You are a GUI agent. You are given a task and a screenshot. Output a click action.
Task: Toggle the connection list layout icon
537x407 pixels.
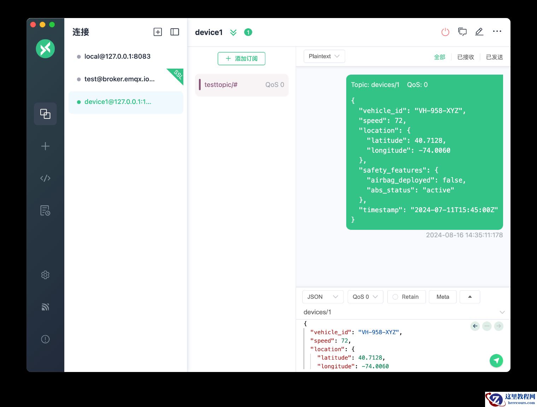[175, 32]
